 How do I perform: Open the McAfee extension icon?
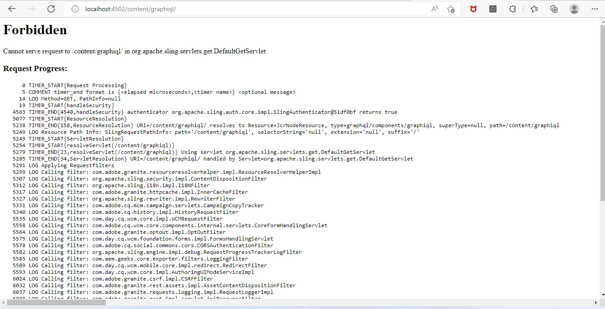pyautogui.click(x=473, y=9)
